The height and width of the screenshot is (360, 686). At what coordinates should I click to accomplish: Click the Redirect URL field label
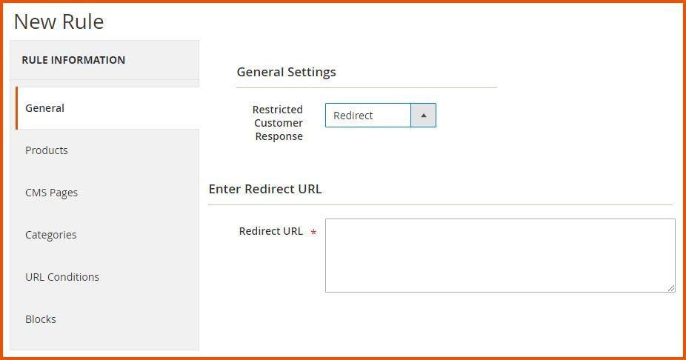pos(270,231)
